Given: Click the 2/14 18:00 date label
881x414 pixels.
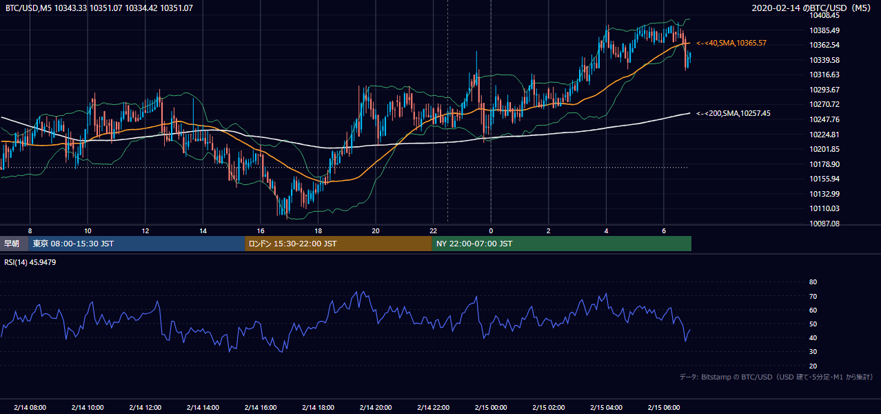Looking at the screenshot, I should [x=318, y=407].
